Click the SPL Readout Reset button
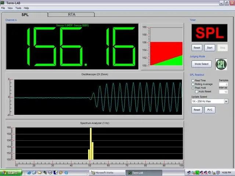Screen dimensions: 235x176 coord(197,110)
